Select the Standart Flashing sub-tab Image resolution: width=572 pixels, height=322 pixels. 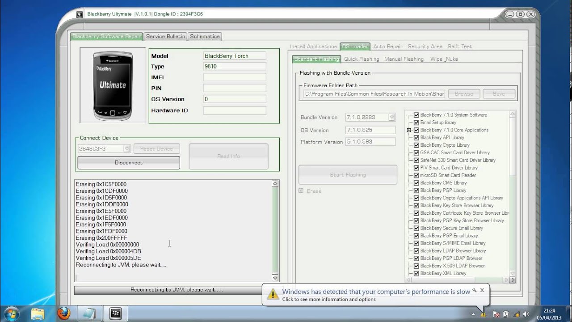316,59
